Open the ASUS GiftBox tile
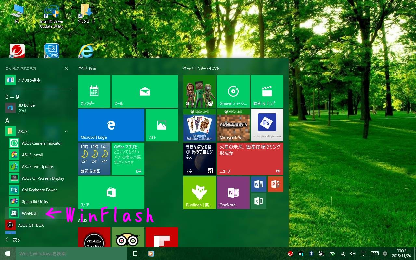The width and height of the screenshot is (416, 260). [x=94, y=237]
